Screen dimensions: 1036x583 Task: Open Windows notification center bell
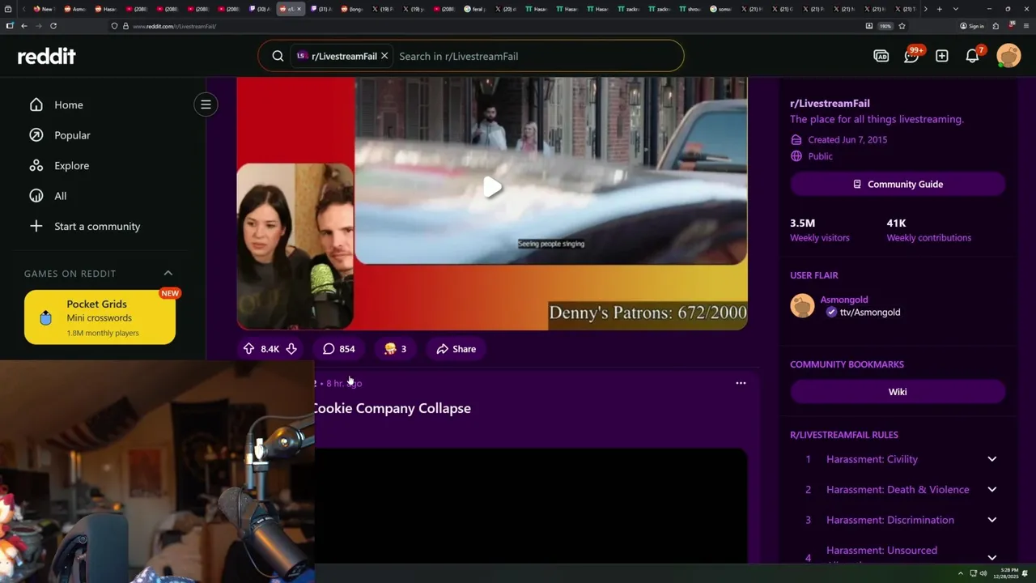pyautogui.click(x=1025, y=573)
